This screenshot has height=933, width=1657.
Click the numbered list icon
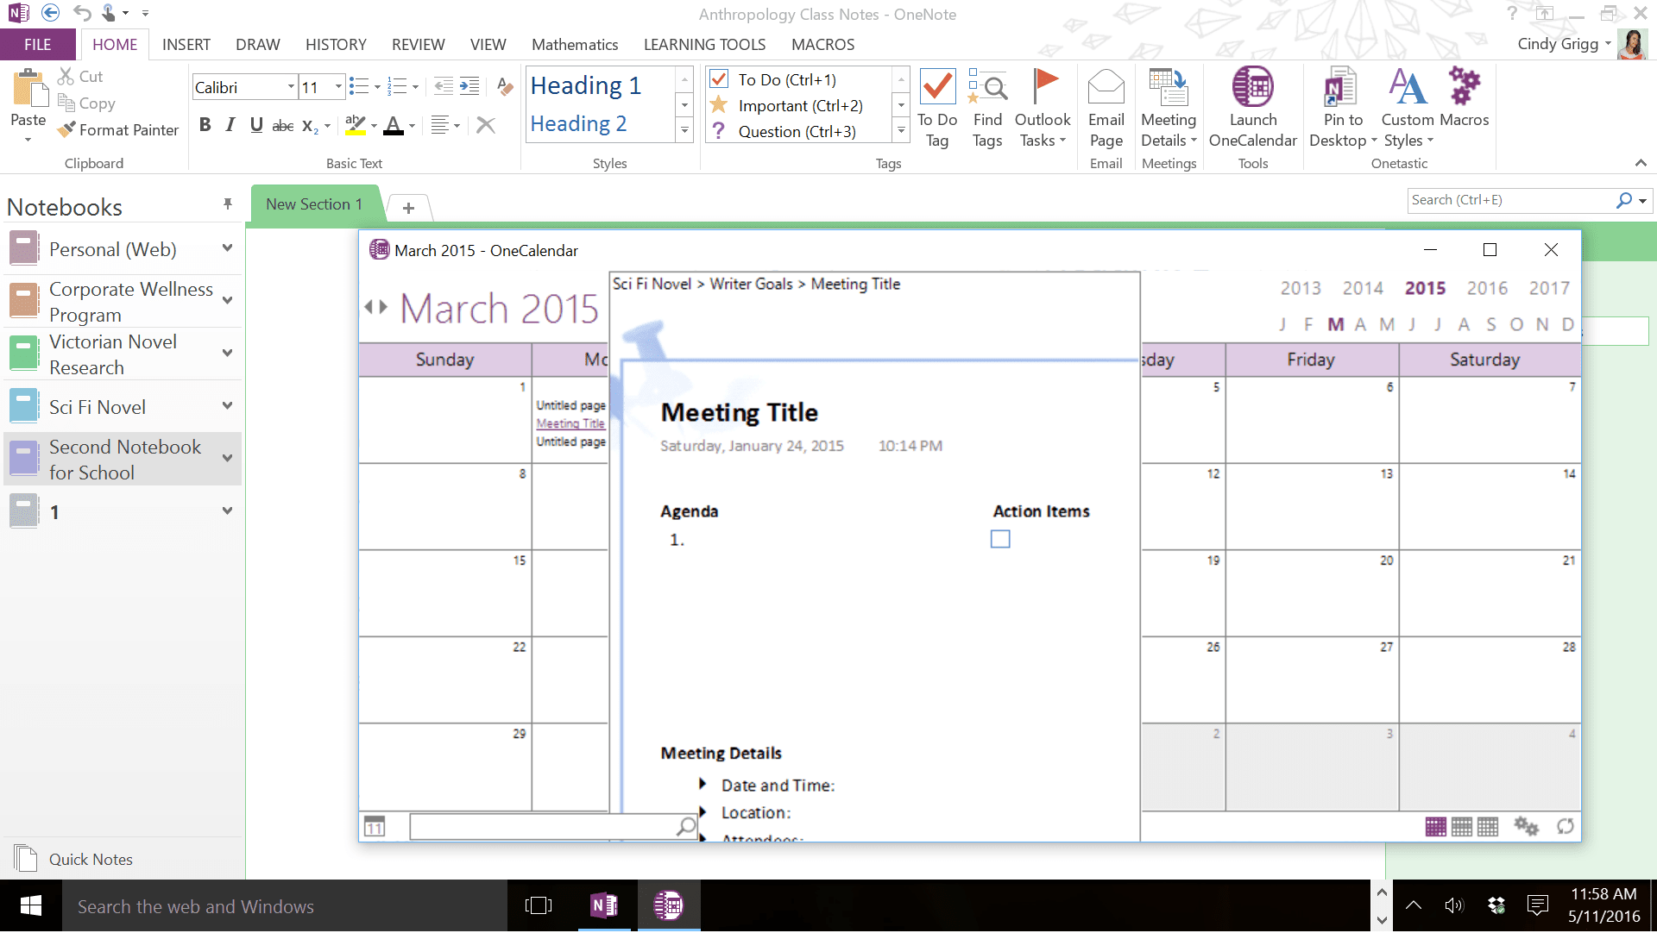point(397,86)
